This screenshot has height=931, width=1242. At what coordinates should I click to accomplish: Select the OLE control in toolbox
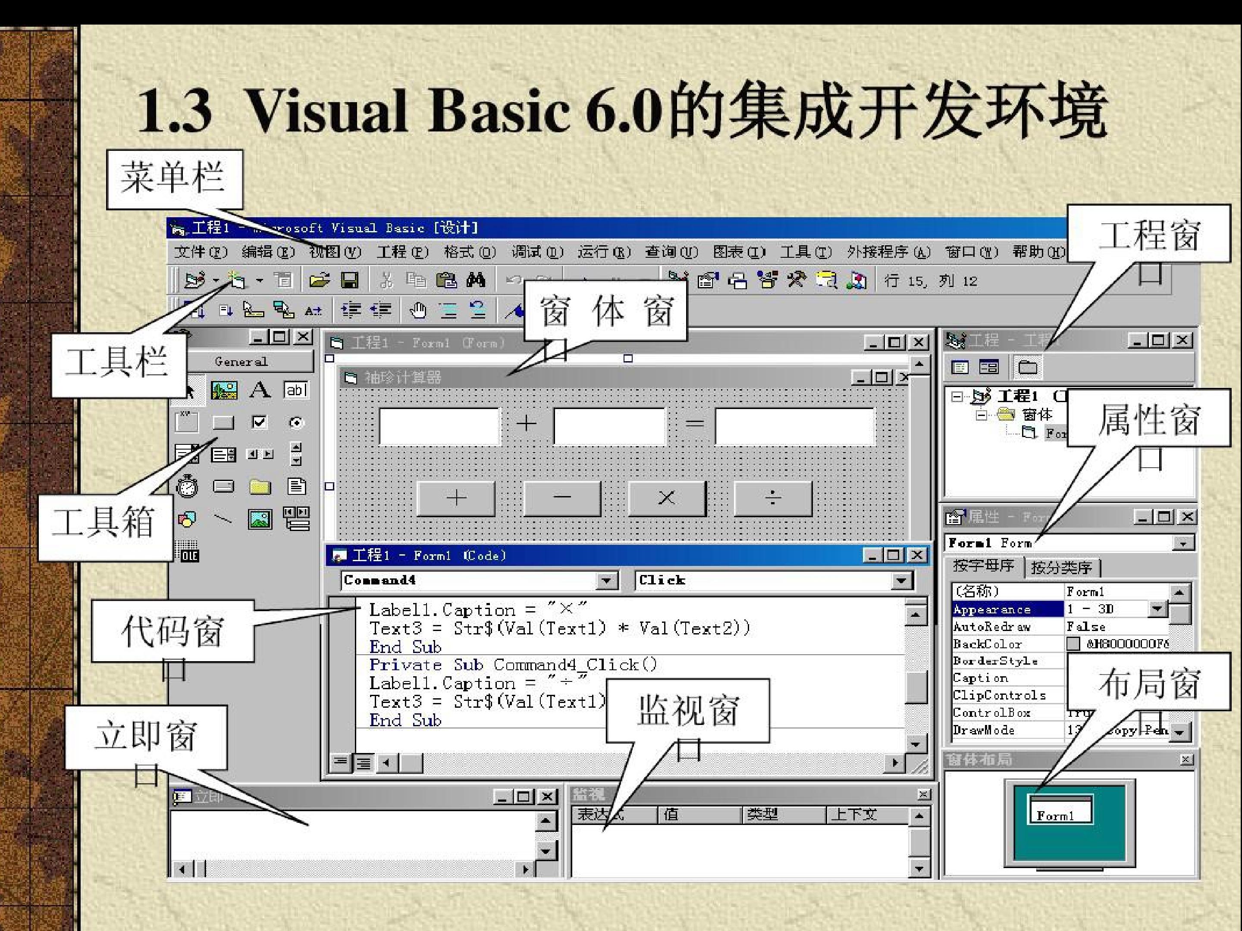pyautogui.click(x=187, y=551)
